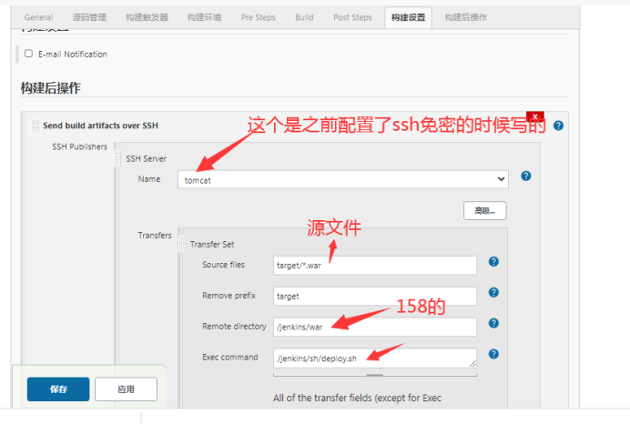Open help icon for Exec command
Screen dimensions: 630x424
pyautogui.click(x=493, y=354)
